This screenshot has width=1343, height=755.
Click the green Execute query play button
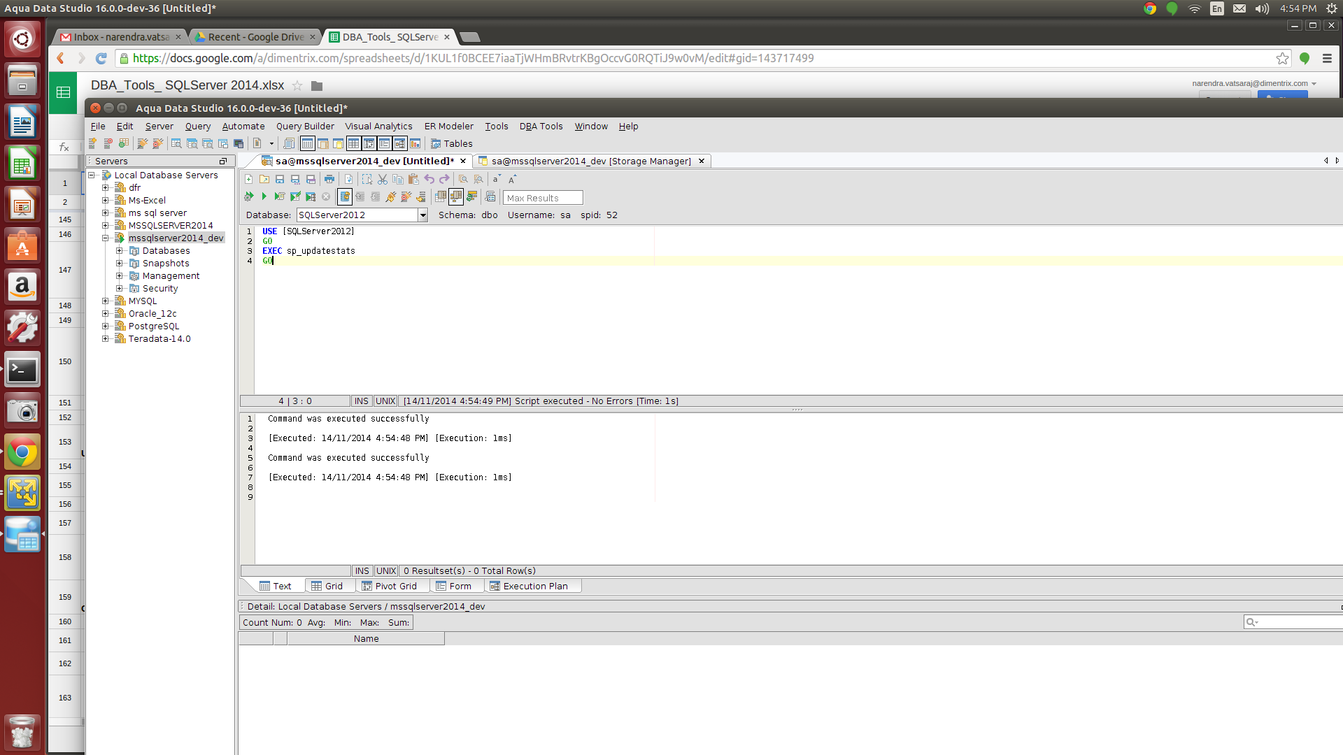(264, 196)
